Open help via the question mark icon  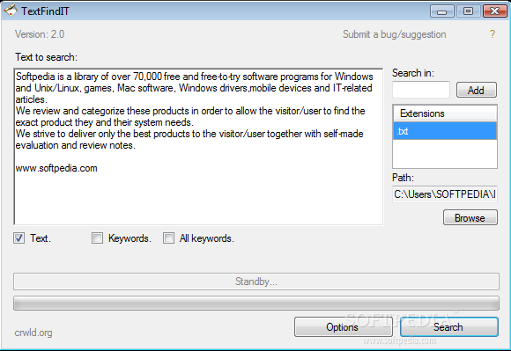492,34
